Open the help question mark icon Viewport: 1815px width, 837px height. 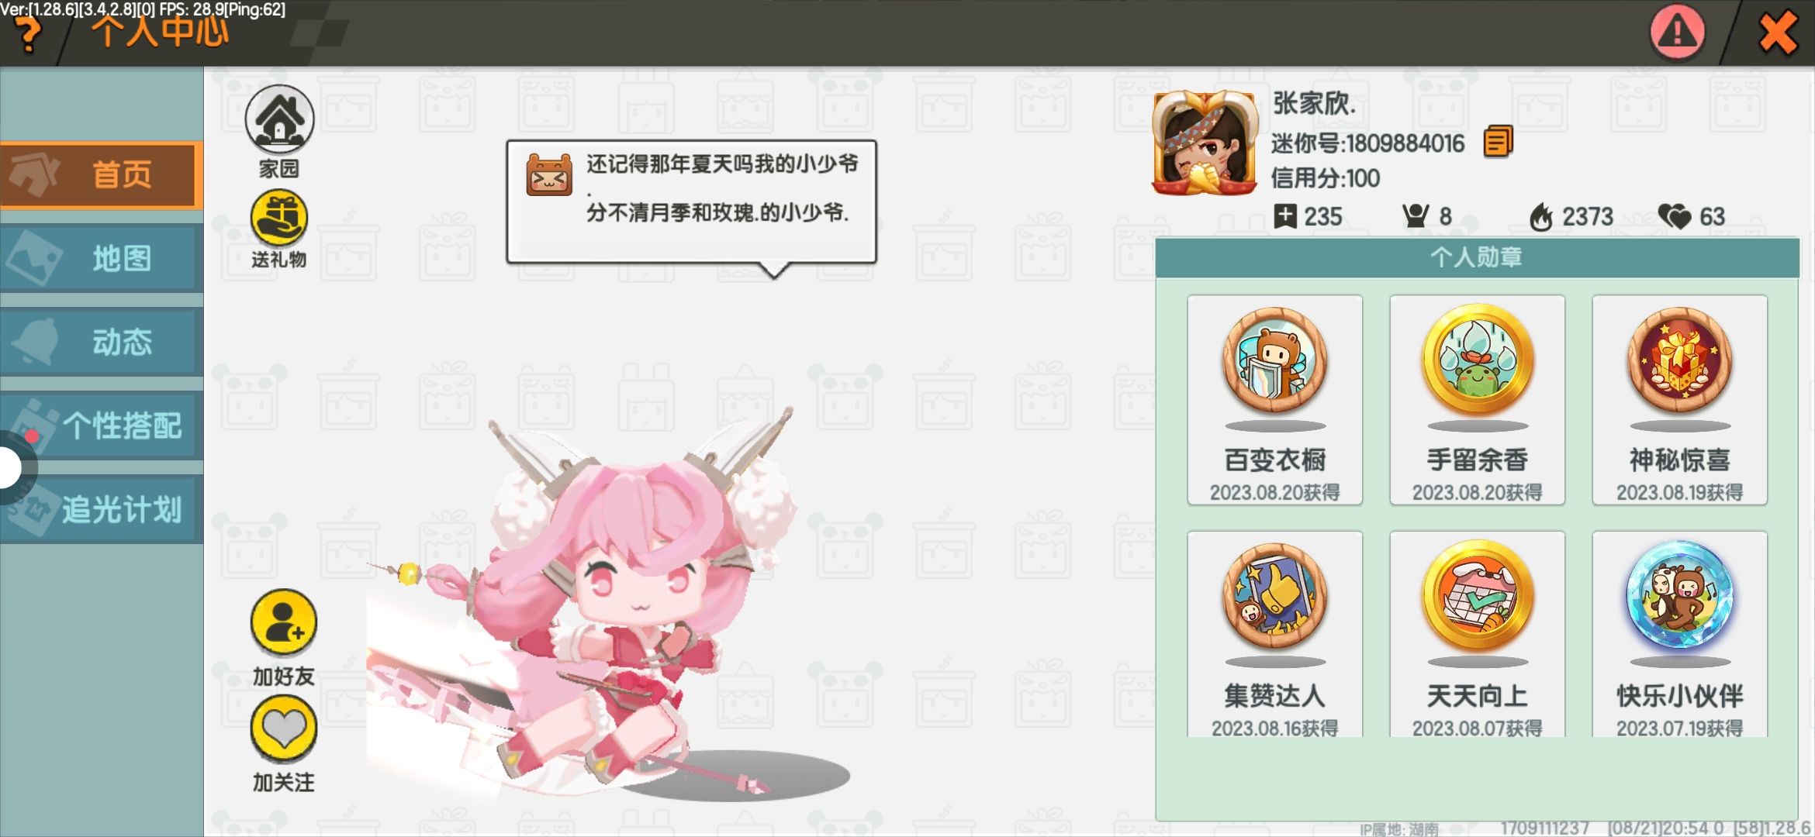tap(29, 35)
